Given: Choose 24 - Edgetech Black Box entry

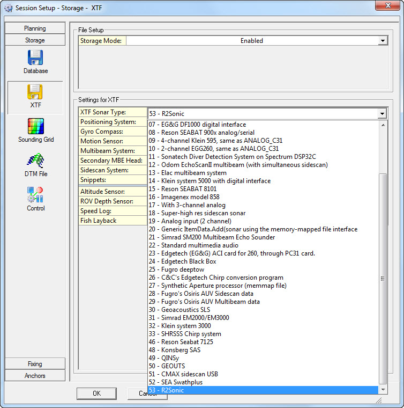Looking at the screenshot, I should coord(182,261).
